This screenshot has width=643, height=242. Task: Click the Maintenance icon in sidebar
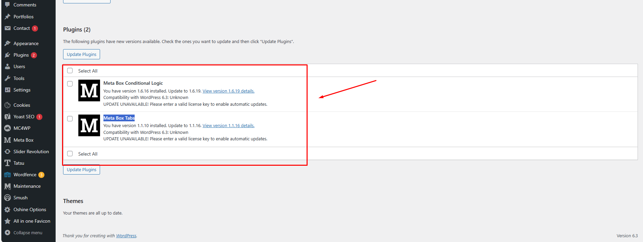pos(7,186)
